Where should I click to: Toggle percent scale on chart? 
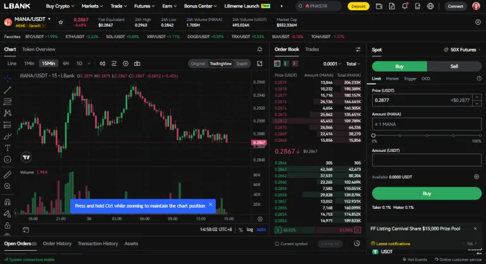coord(240,230)
